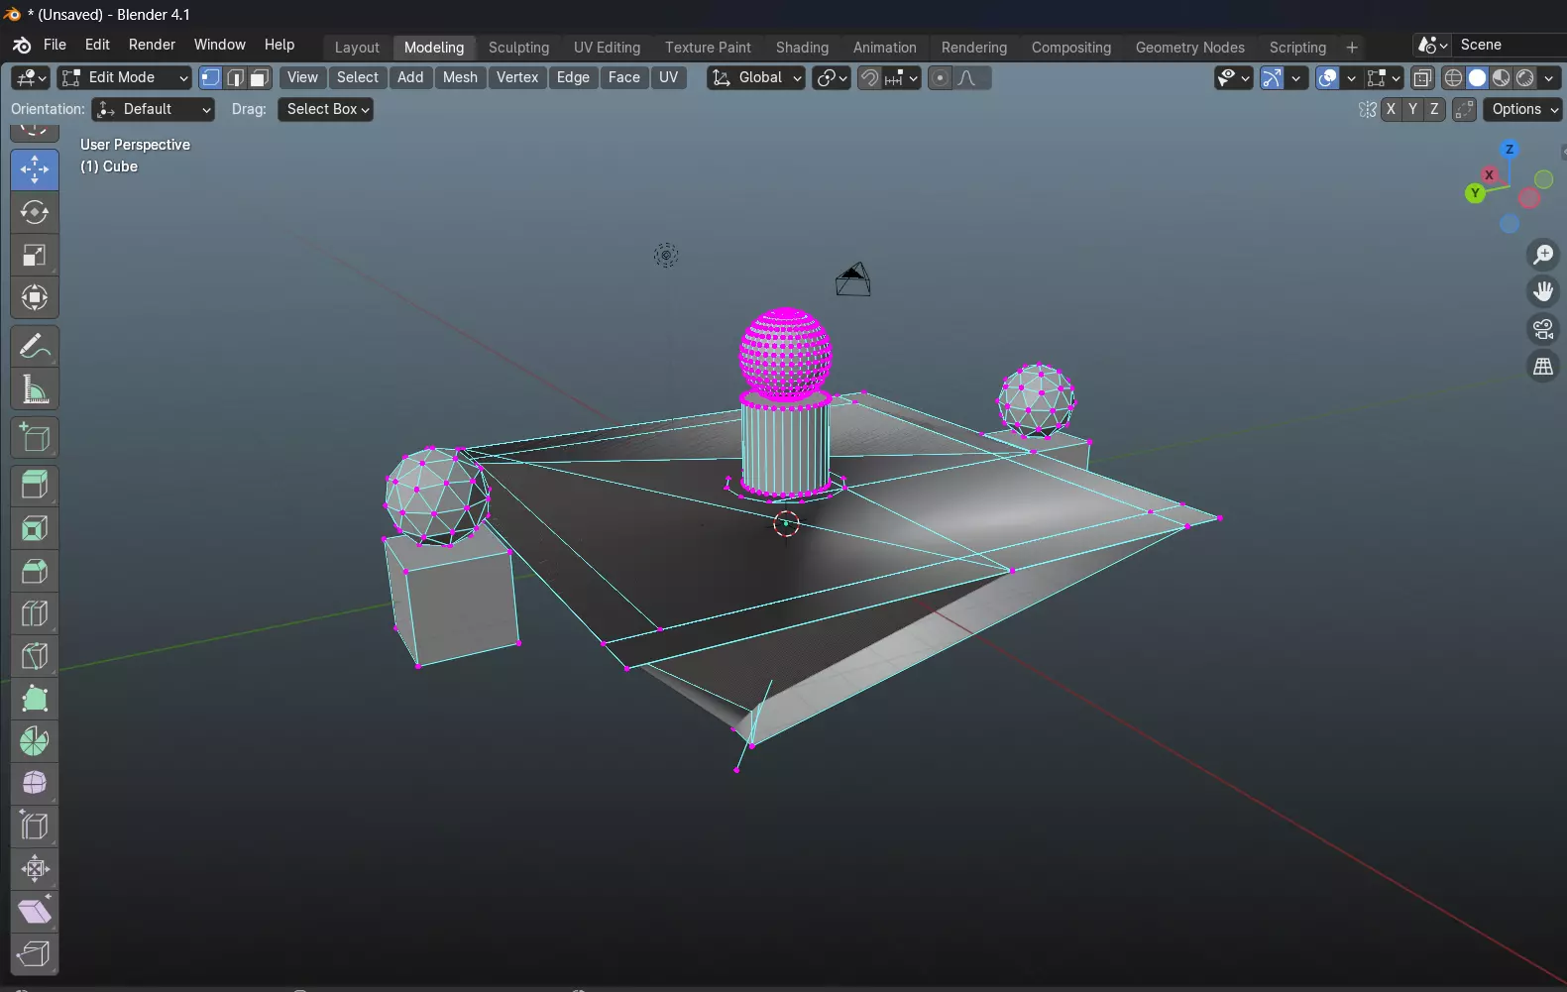Toggle show gizmo

(x=1273, y=77)
